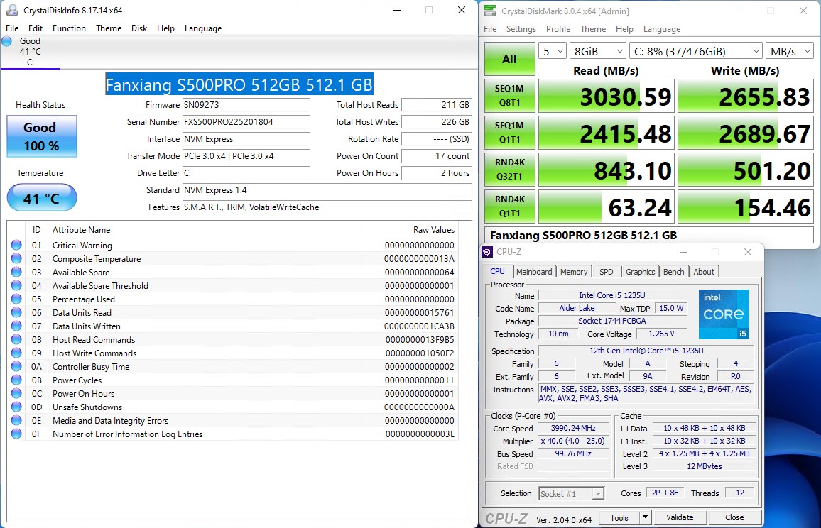Open the Profile menu in CrystalDiskMark
Viewport: 821px width, 528px height.
558,29
